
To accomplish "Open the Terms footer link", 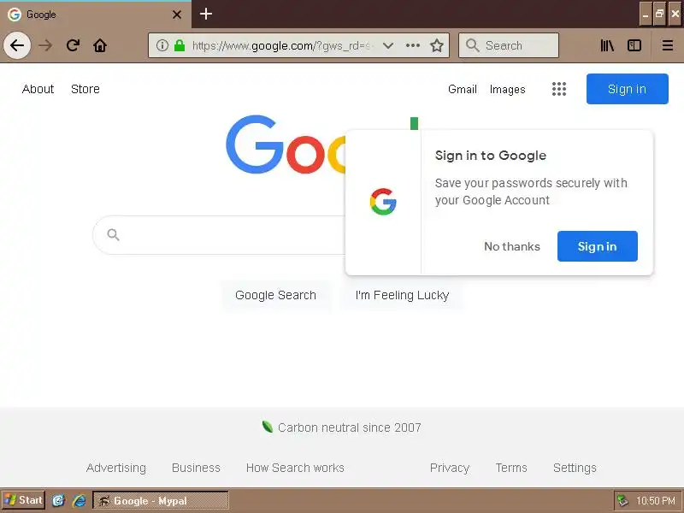I will tap(511, 468).
